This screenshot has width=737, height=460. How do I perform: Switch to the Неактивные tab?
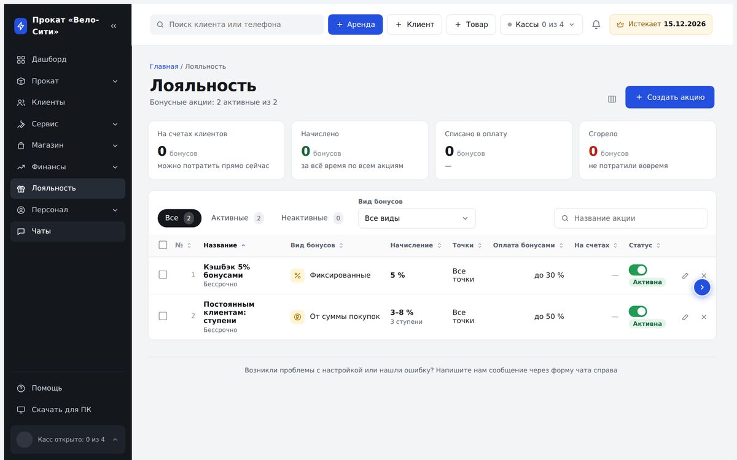312,218
